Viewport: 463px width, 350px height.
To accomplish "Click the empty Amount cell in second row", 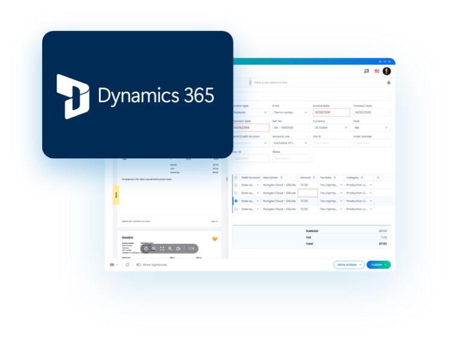I will pos(307,193).
